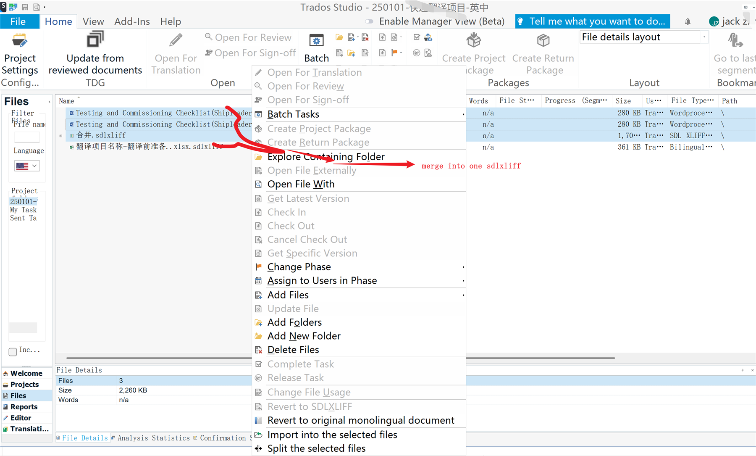Click the file name filter input field
The width and height of the screenshot is (756, 456).
[x=27, y=137]
